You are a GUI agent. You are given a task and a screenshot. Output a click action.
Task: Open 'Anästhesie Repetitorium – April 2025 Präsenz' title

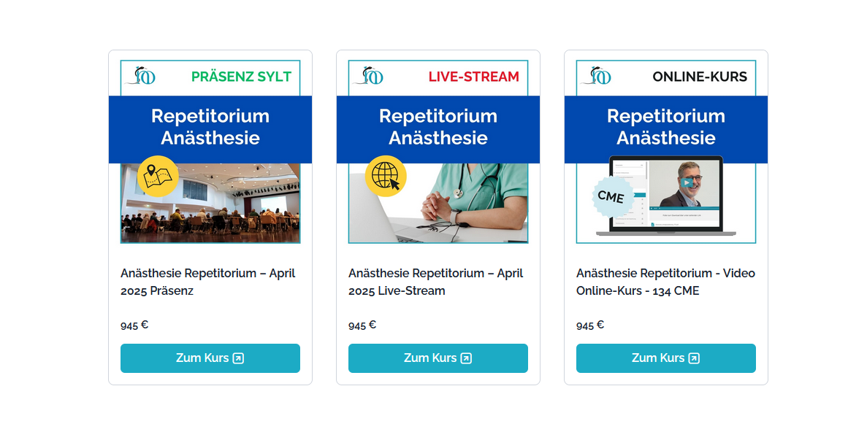click(207, 282)
